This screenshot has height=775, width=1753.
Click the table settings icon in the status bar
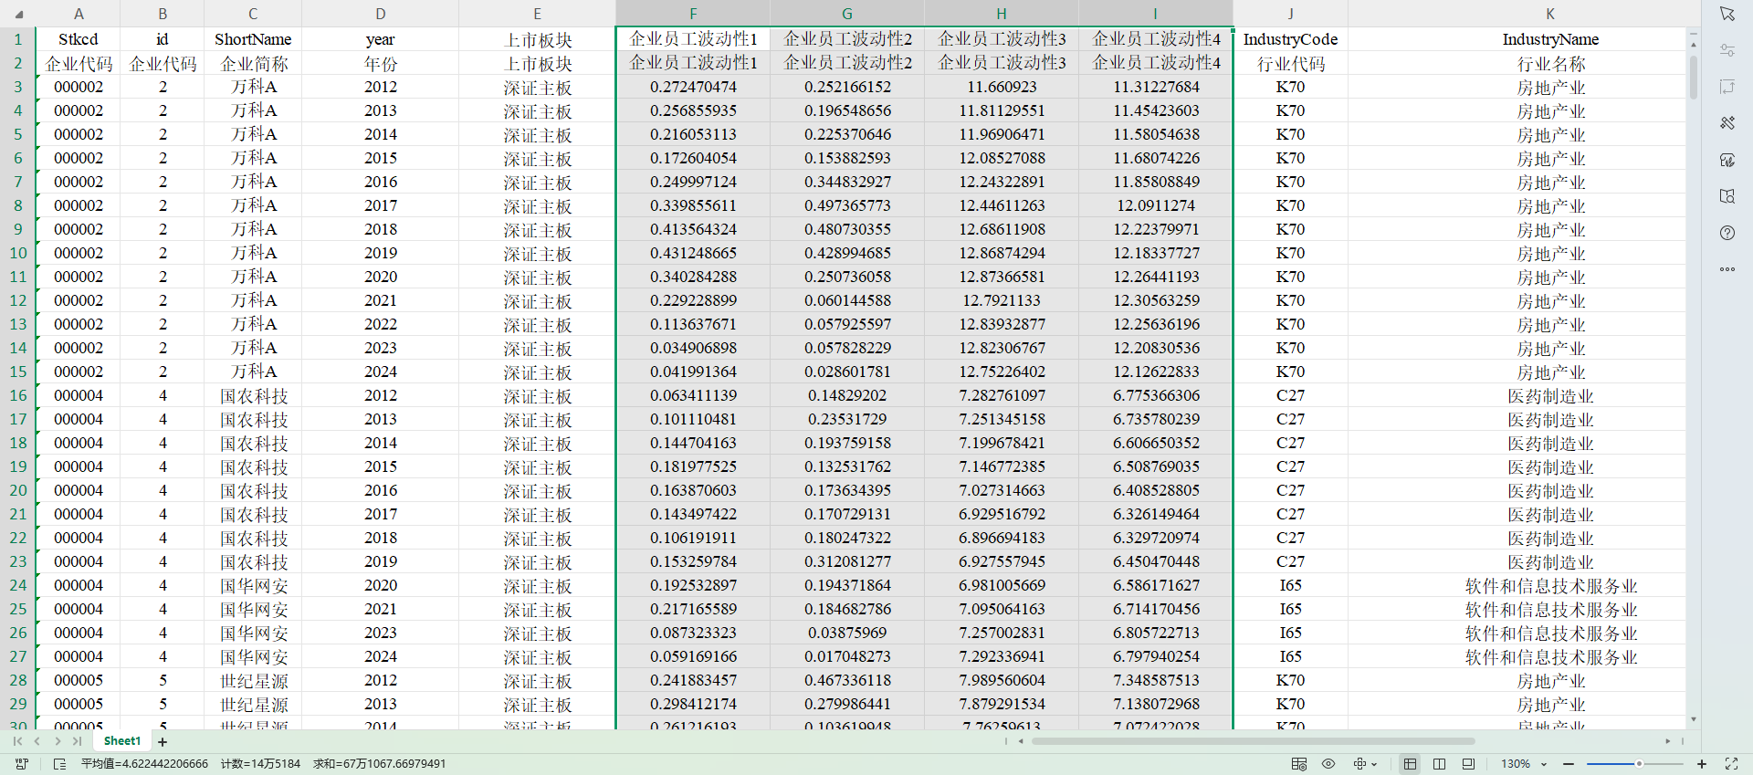coord(1299,764)
